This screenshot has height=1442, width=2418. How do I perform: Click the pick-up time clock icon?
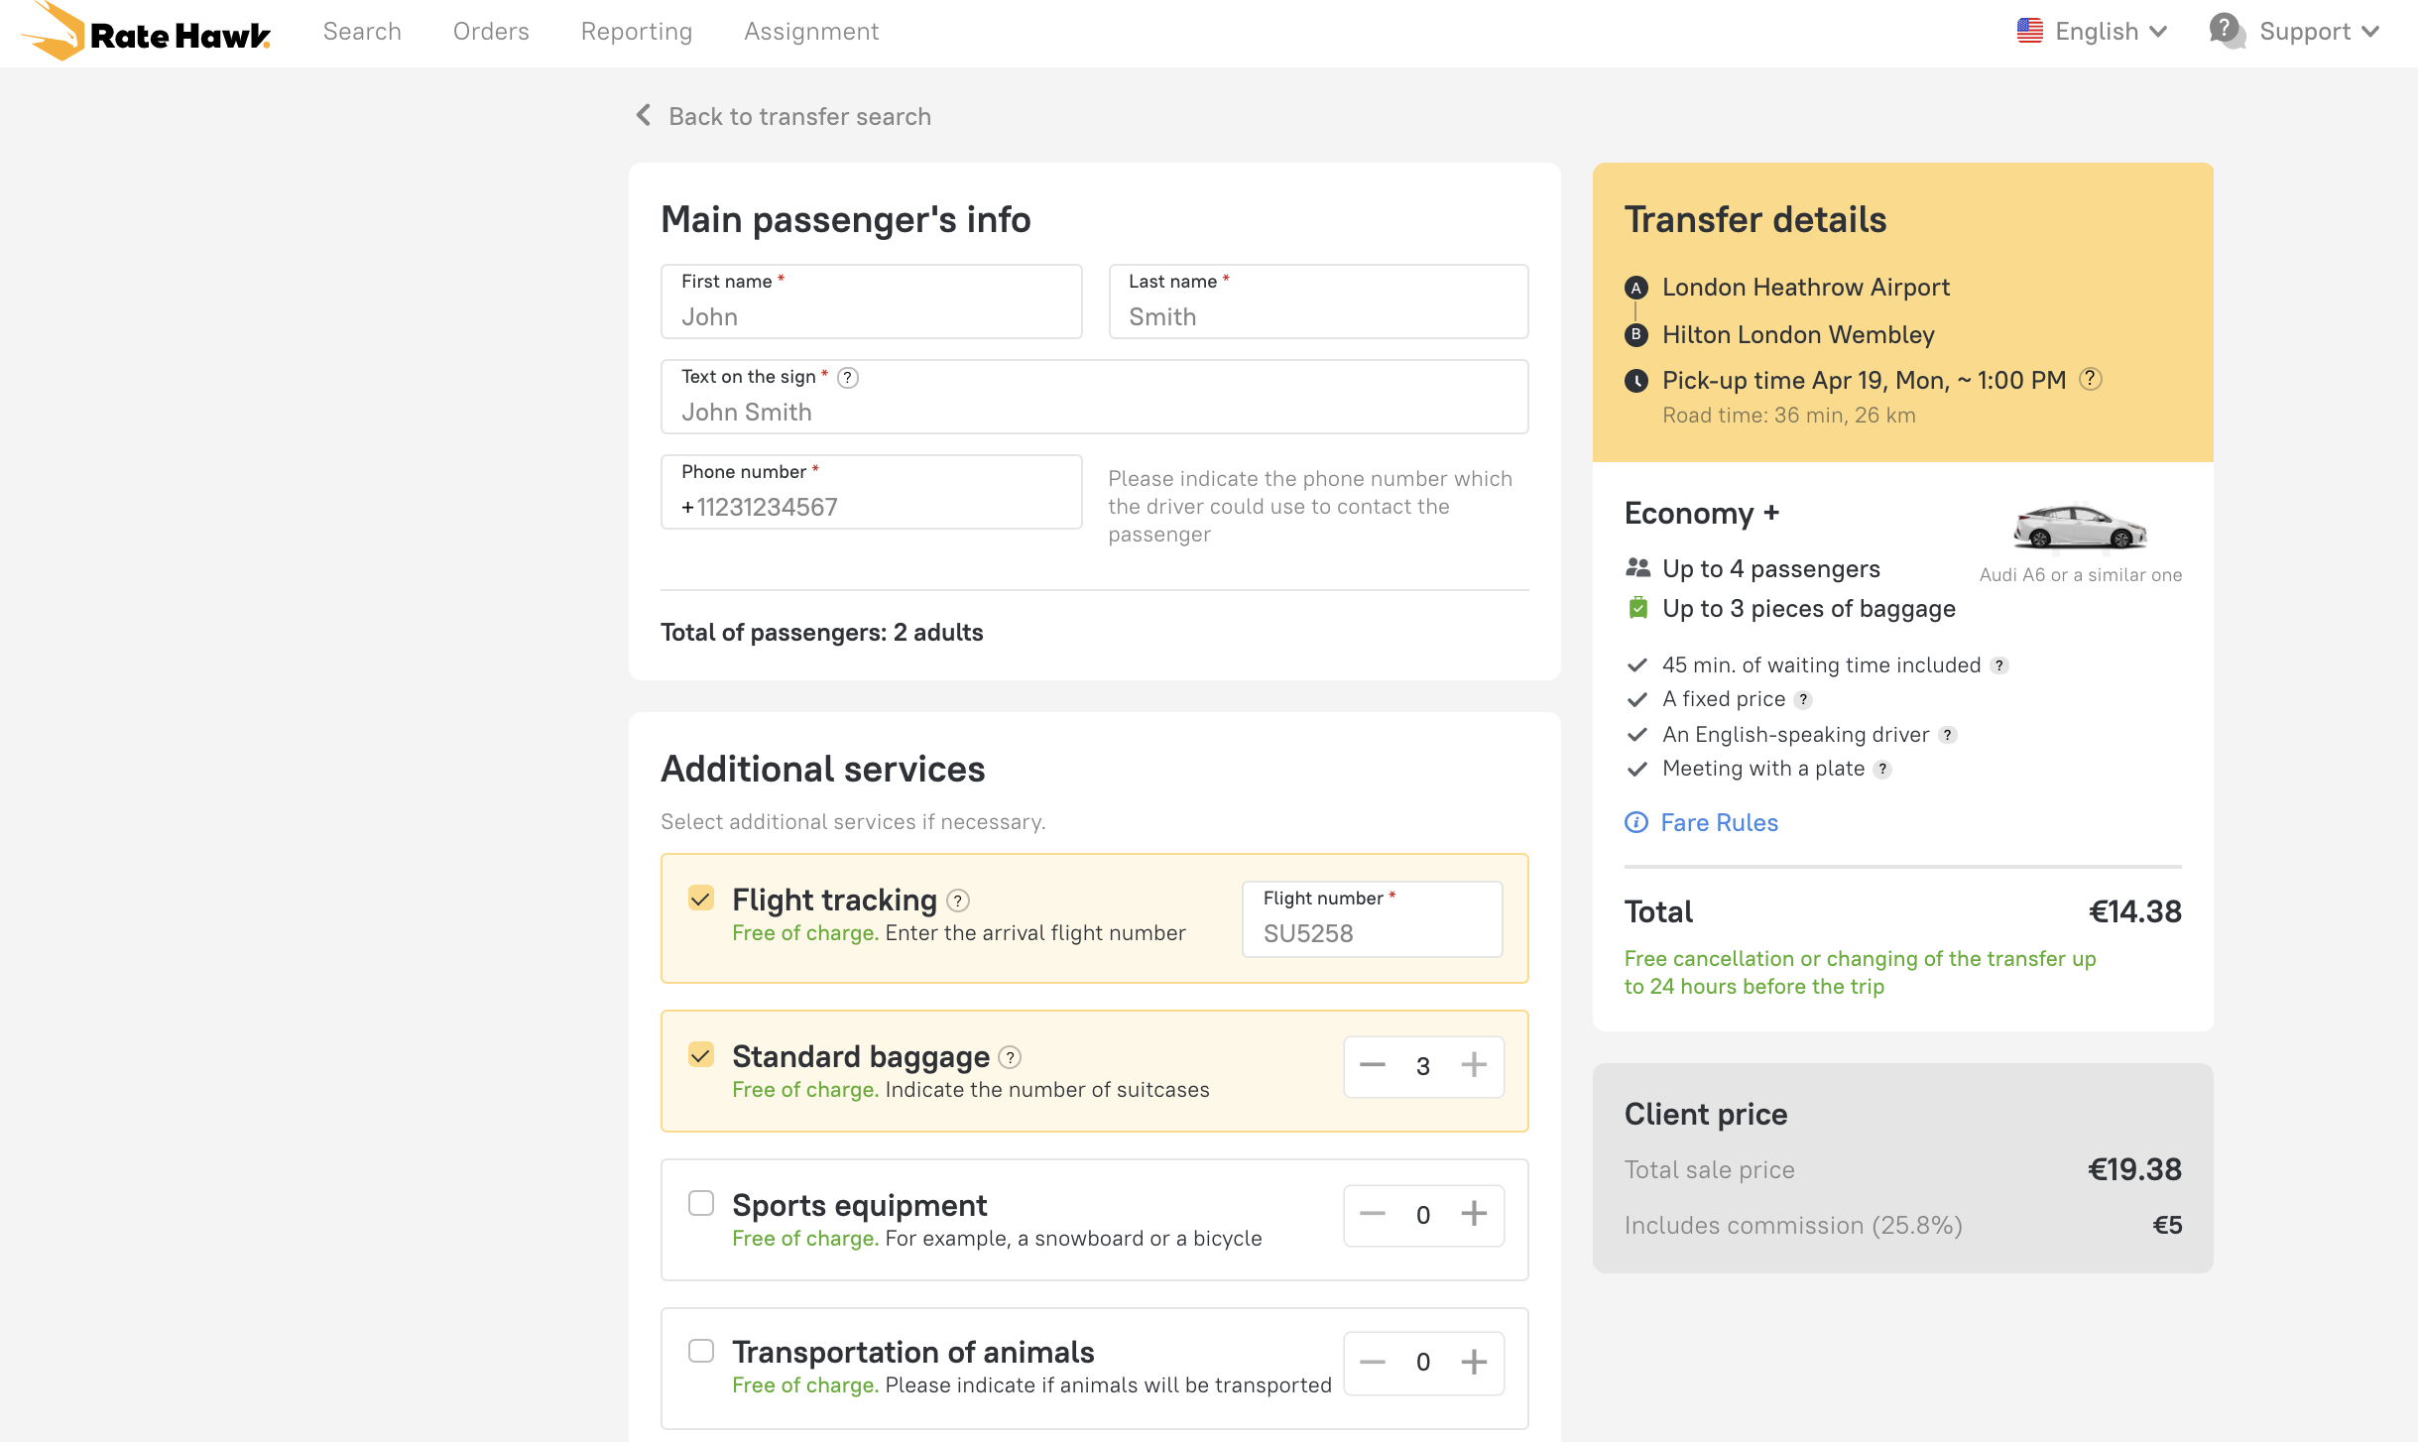(1636, 381)
